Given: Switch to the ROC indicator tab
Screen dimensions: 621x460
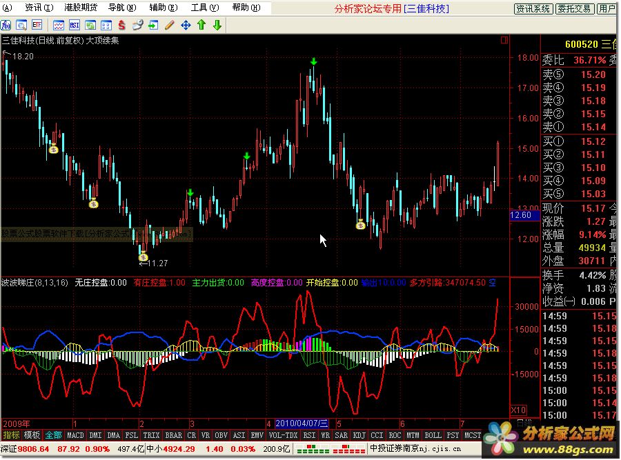Looking at the screenshot, I should point(395,435).
